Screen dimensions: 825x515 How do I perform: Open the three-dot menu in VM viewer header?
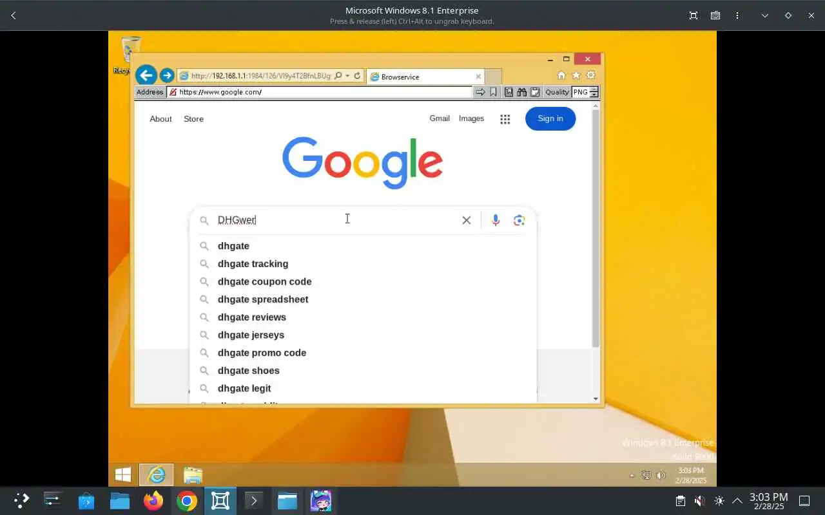point(737,15)
